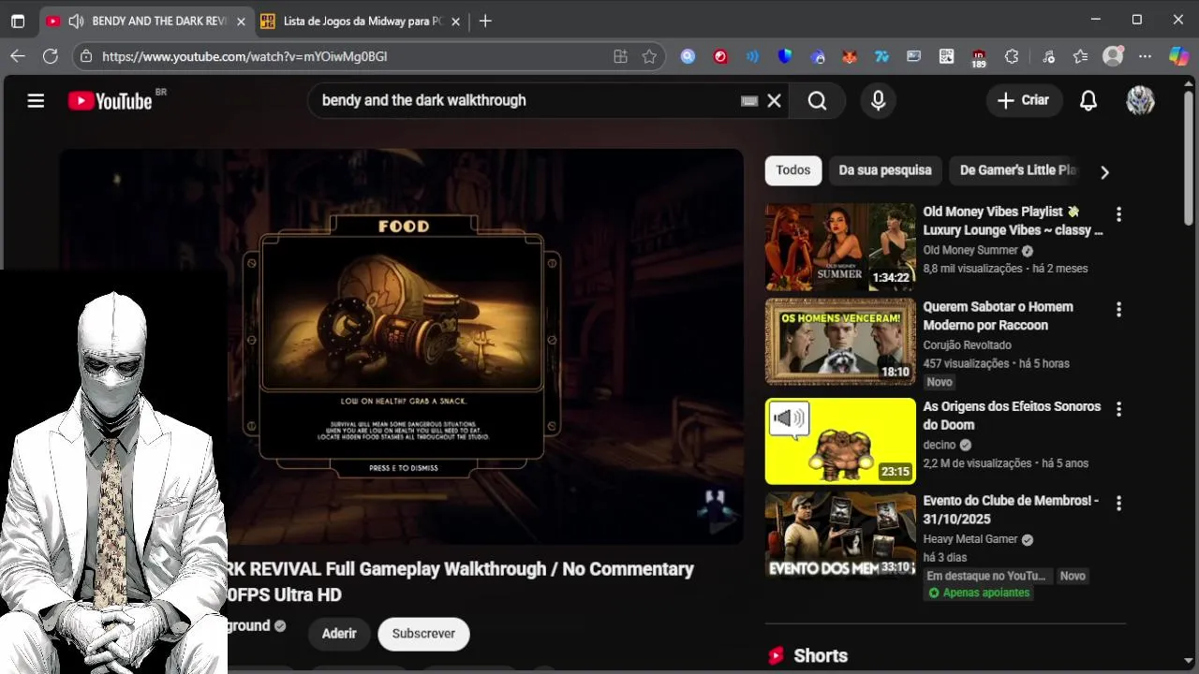Open the media control music icon
Screen dimensions: 1199x674
tap(1048, 56)
